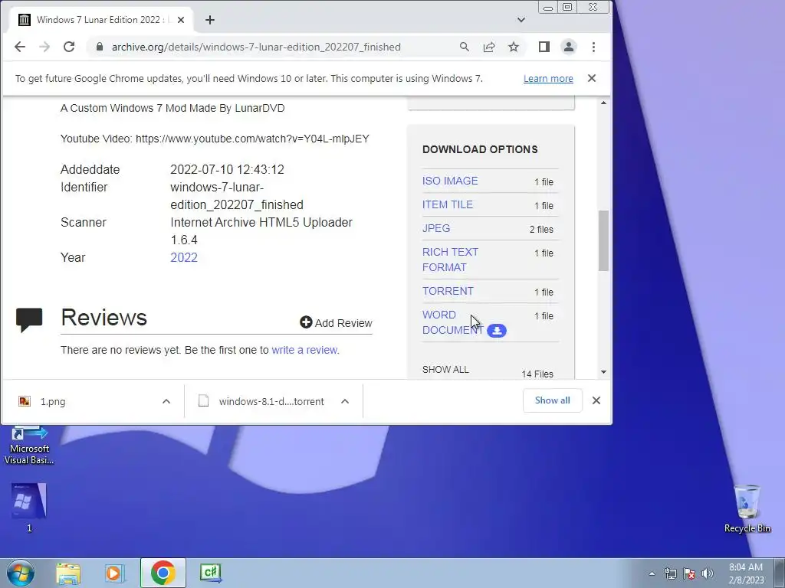Open the JPEG download option

click(436, 228)
